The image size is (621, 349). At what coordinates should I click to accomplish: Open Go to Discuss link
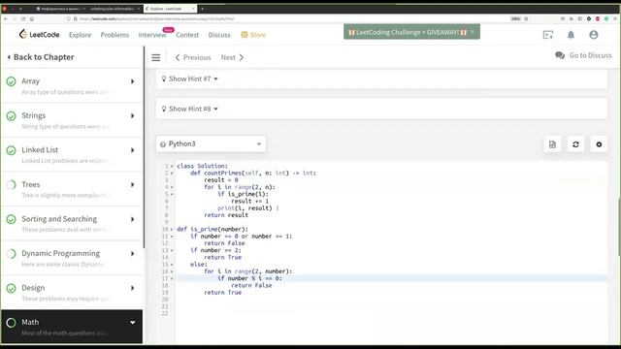coord(583,55)
